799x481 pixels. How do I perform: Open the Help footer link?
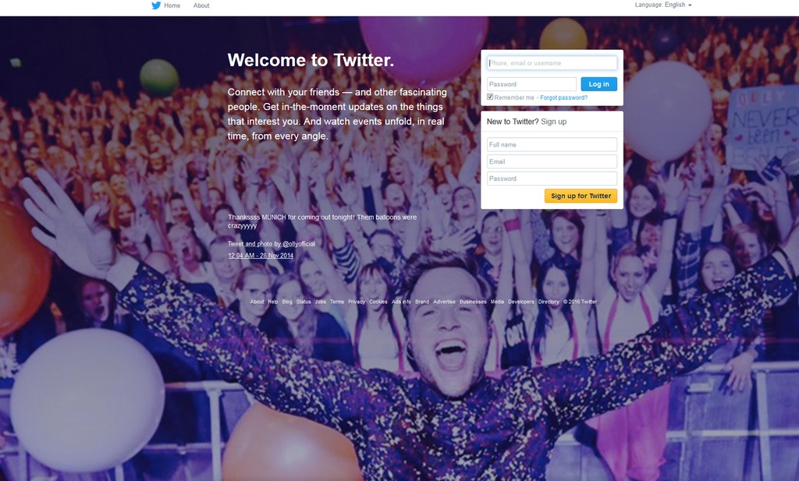click(x=273, y=302)
